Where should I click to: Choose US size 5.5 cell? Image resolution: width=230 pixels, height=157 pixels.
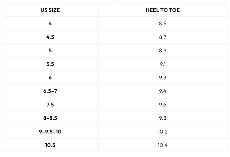coord(50,64)
